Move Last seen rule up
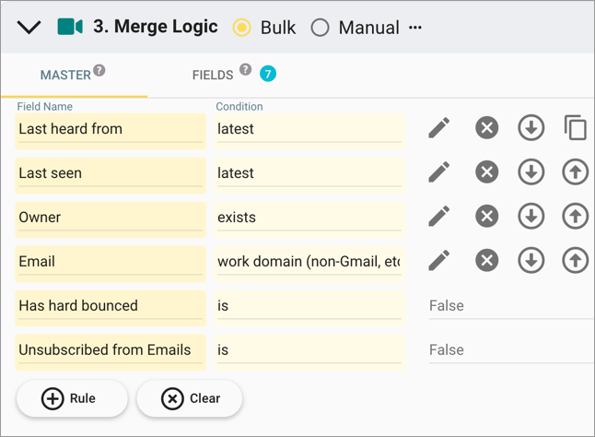595x437 pixels. coord(576,172)
